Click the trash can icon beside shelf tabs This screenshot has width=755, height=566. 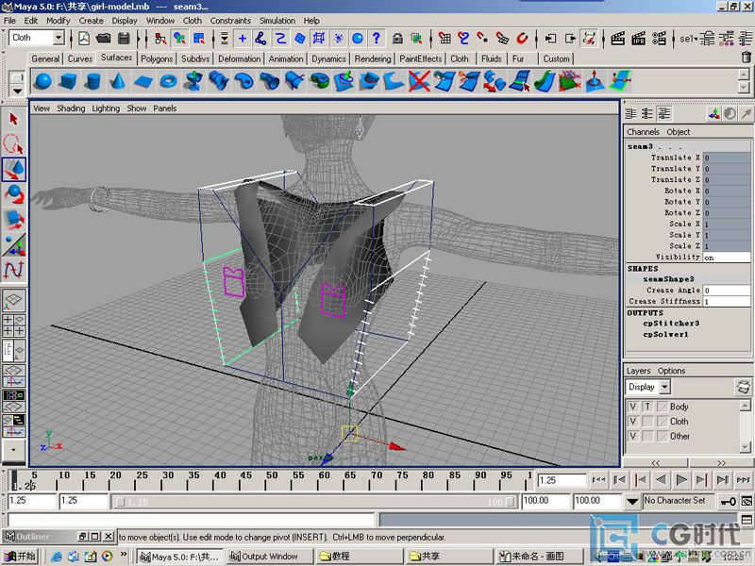click(x=747, y=57)
